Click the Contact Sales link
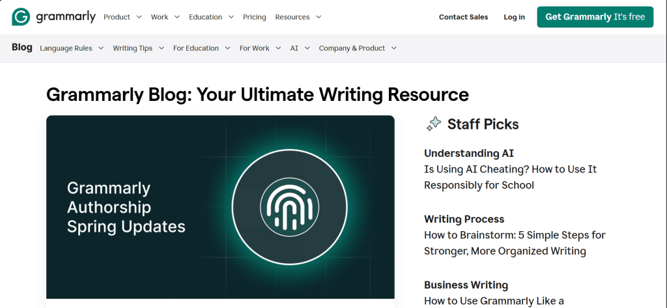The image size is (667, 308). tap(463, 17)
